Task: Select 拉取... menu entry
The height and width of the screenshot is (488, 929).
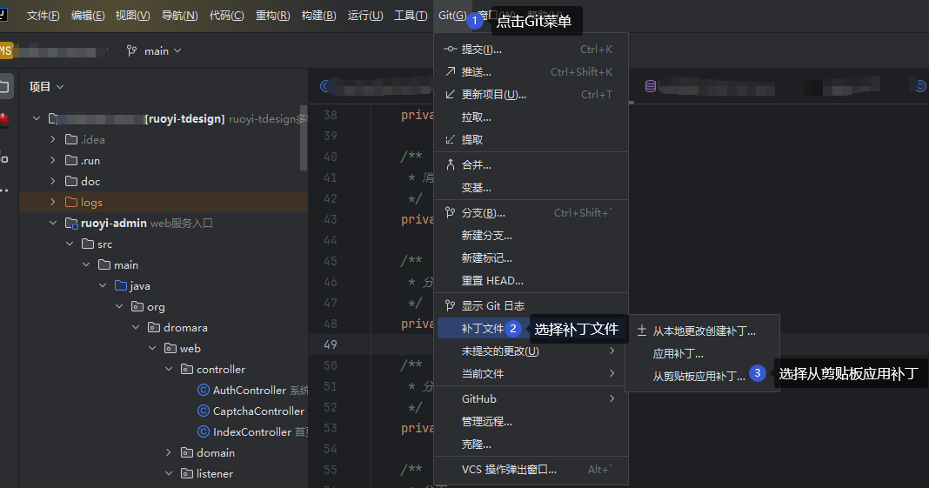Action: tap(531, 117)
